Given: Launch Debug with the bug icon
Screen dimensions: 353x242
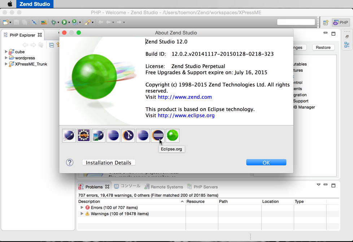Looking at the screenshot, I should coord(53,22).
